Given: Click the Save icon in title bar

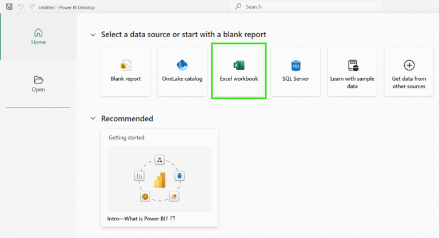Looking at the screenshot, I should coord(9,7).
